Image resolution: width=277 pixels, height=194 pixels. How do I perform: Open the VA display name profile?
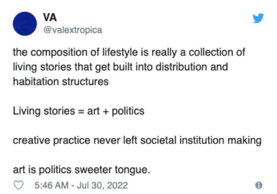[50, 17]
